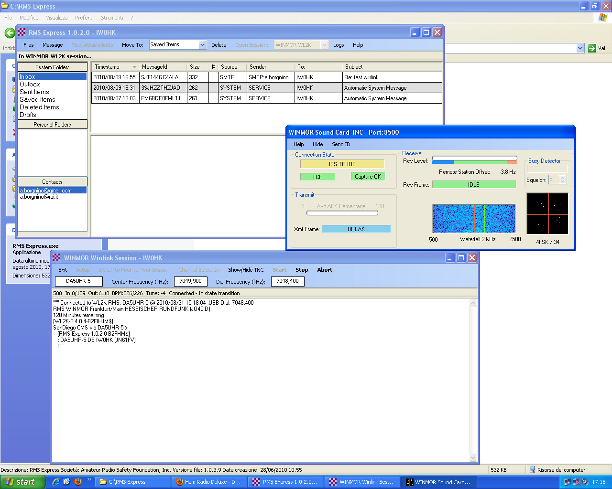Sort messages by Timestamp column
Viewport: 612px width, 489px height.
[115, 67]
